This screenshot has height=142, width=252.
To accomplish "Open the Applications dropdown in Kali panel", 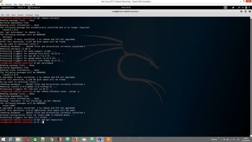I will click(x=7, y=7).
